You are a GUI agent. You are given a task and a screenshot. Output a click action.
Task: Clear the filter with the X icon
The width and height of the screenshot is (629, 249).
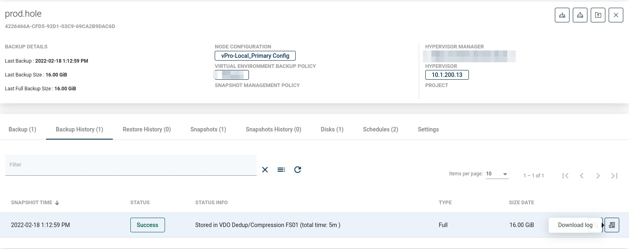pyautogui.click(x=265, y=170)
